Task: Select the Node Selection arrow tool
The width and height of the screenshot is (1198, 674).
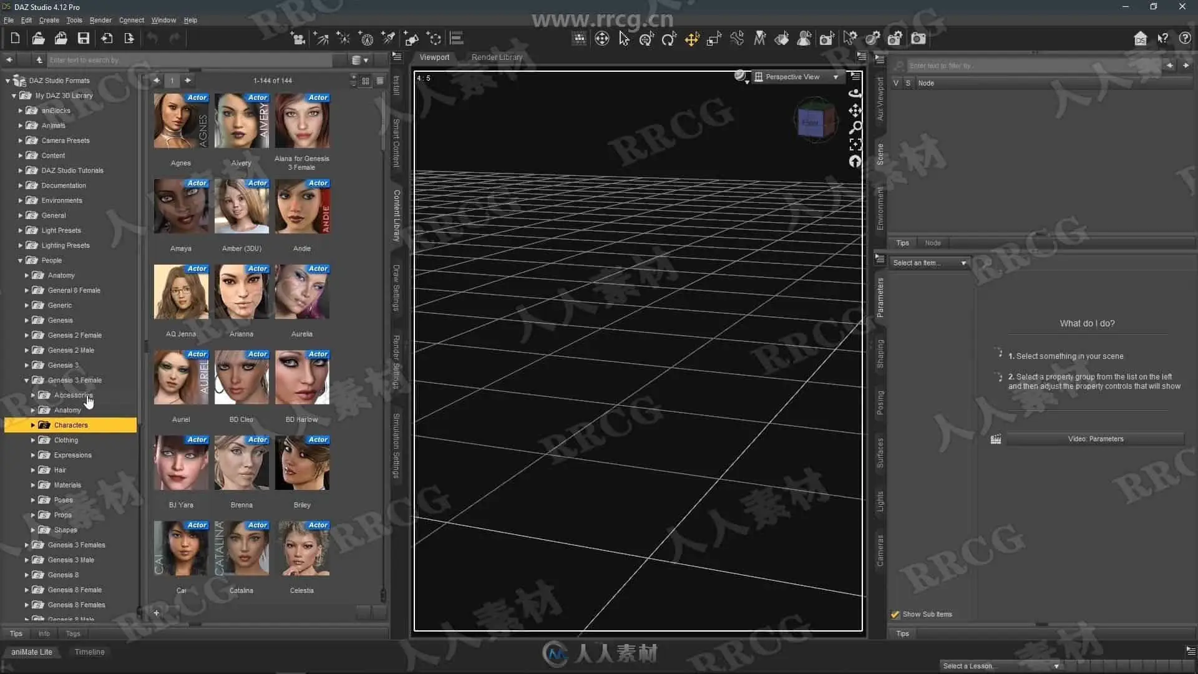Action: coord(624,39)
